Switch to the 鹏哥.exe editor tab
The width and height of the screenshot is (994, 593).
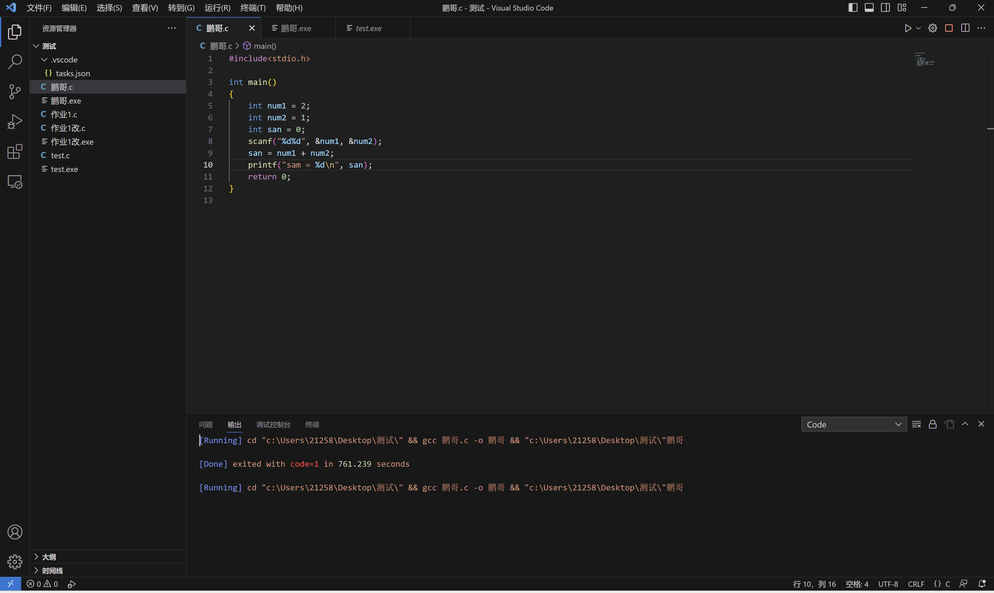(298, 28)
